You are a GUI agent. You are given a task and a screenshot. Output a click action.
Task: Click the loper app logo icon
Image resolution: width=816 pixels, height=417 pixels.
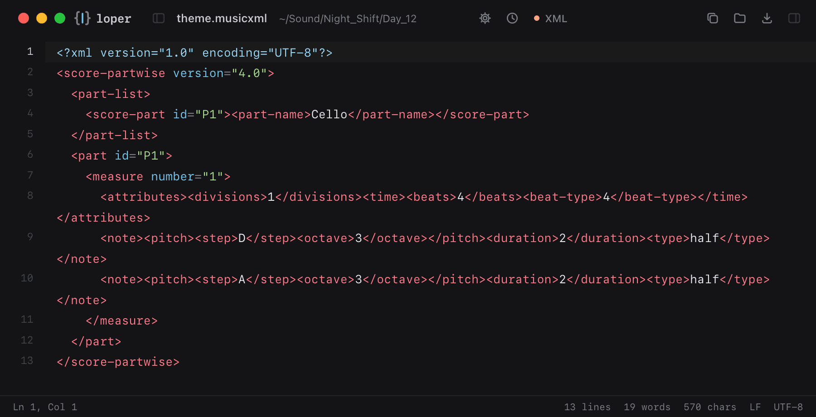coord(82,18)
